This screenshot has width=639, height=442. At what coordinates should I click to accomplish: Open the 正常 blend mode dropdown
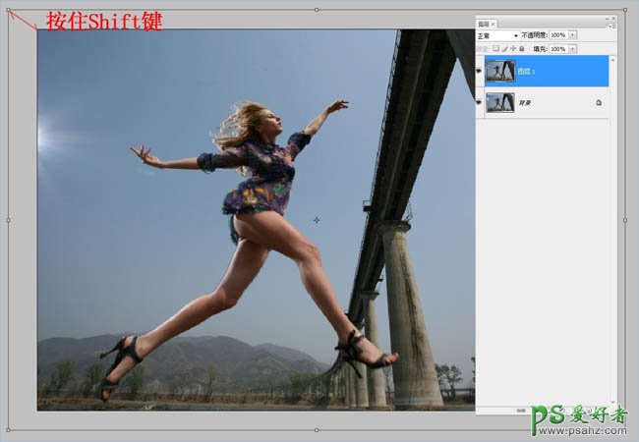point(497,35)
